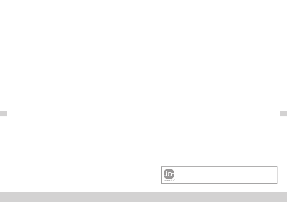Select the letter i inside the io logo

(x=166, y=173)
